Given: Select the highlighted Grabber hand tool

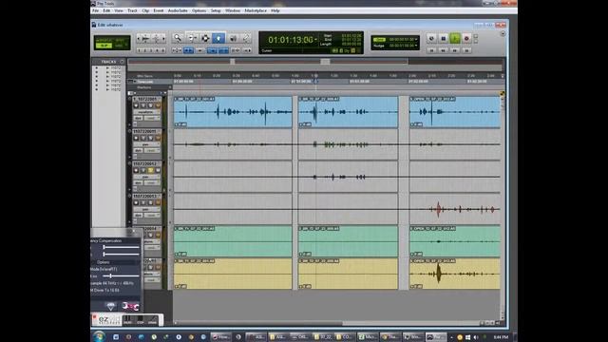Looking at the screenshot, I should (218, 38).
